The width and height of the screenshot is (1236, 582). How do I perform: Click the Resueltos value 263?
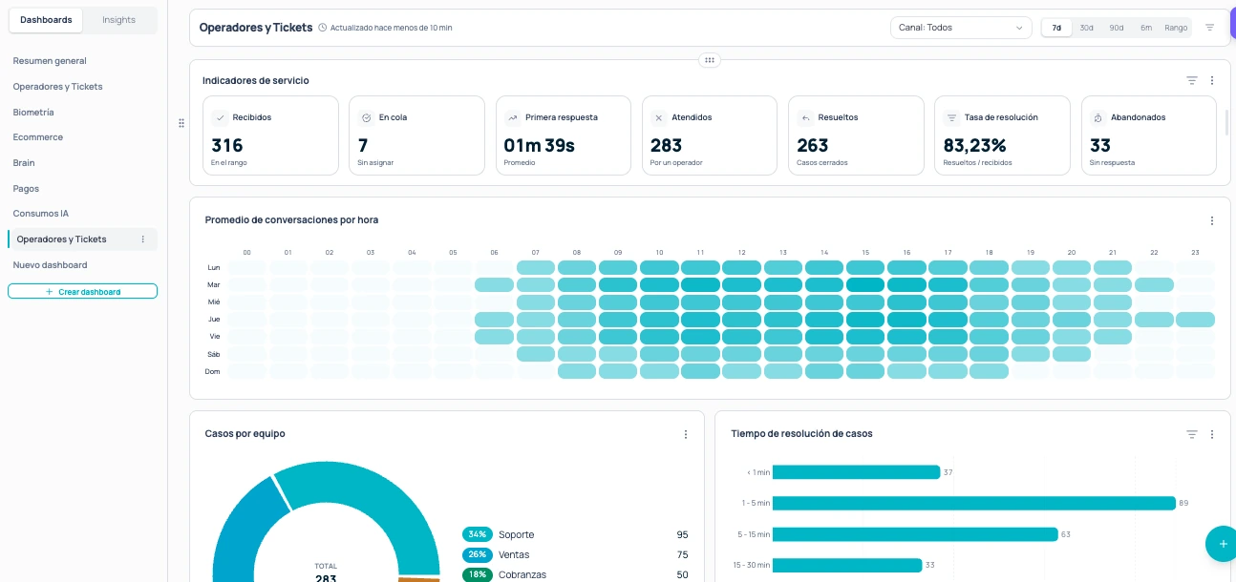pyautogui.click(x=813, y=146)
